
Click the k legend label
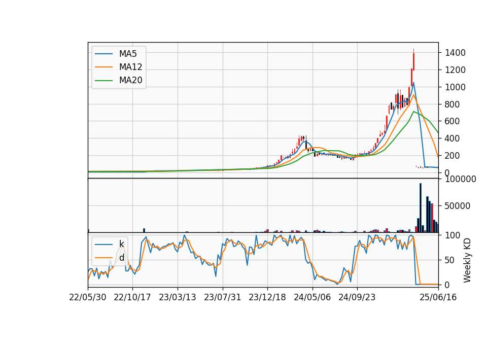pyautogui.click(x=121, y=244)
